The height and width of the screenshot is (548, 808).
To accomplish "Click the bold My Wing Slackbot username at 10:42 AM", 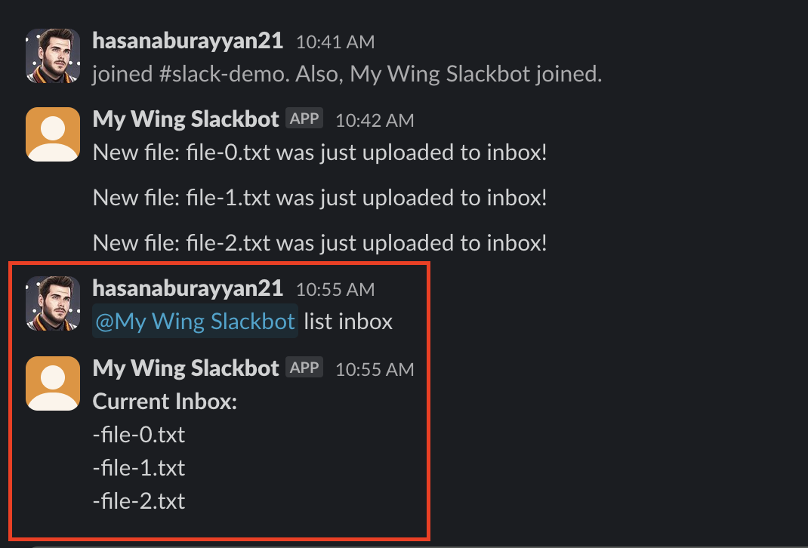I will (186, 119).
